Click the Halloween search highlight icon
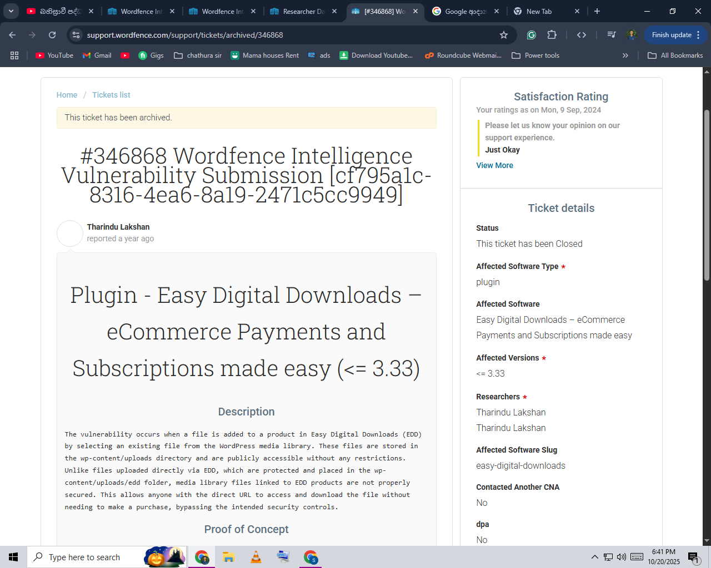 (165, 557)
